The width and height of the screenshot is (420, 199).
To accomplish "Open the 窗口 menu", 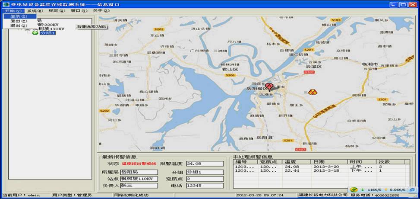I will (79, 10).
